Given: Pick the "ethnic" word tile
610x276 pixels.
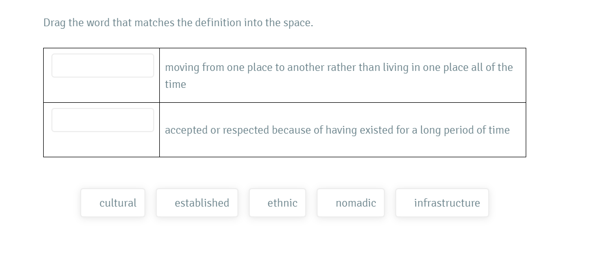Looking at the screenshot, I should (x=278, y=203).
